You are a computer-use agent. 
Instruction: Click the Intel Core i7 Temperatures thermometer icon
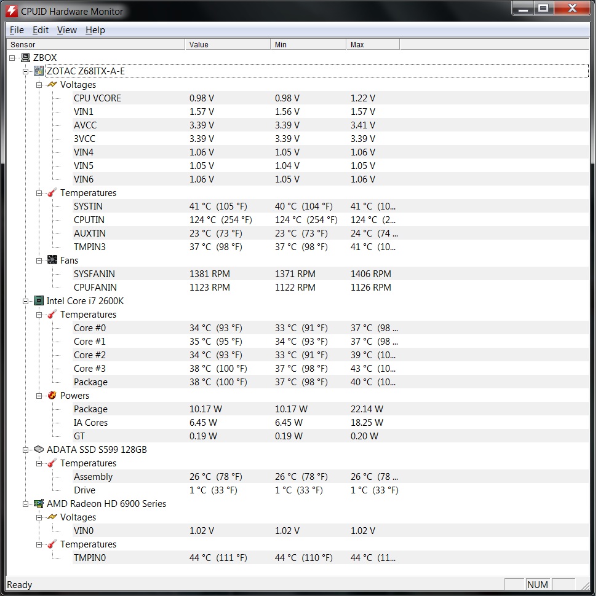point(52,314)
